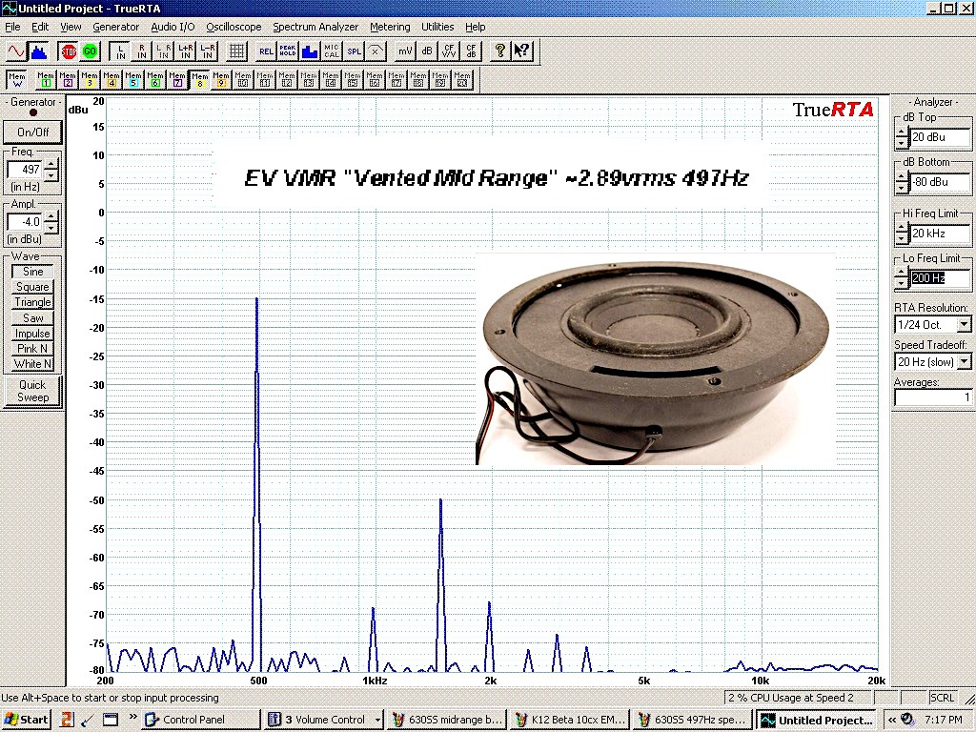Open the Utilities menu
This screenshot has height=732, width=976.
tap(437, 27)
